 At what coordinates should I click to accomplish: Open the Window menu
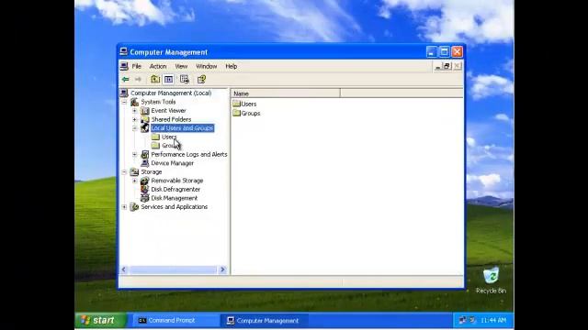click(x=206, y=66)
